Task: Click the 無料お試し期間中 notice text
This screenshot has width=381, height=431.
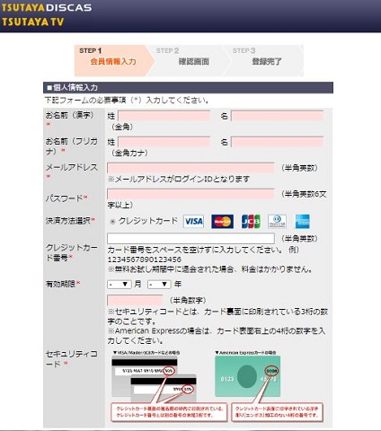Action: coord(209,269)
